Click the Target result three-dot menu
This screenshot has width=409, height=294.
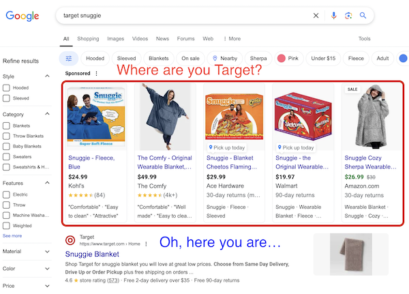click(x=146, y=244)
